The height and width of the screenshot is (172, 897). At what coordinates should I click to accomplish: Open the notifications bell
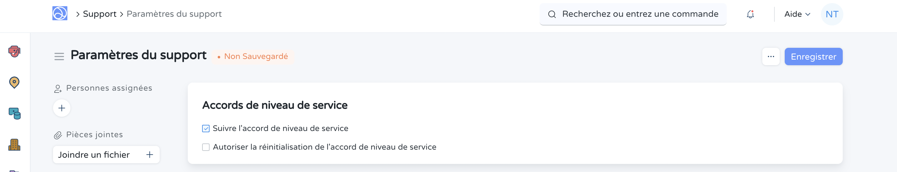[750, 14]
